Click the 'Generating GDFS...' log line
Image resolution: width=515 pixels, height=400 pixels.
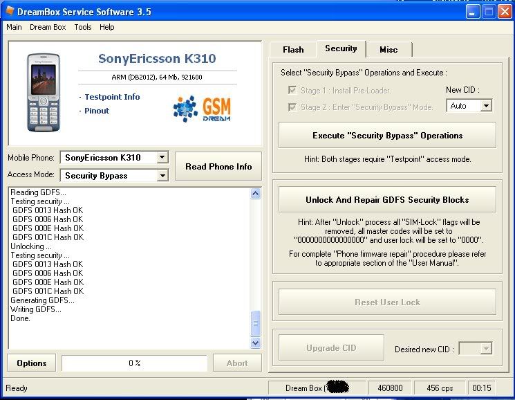click(42, 300)
